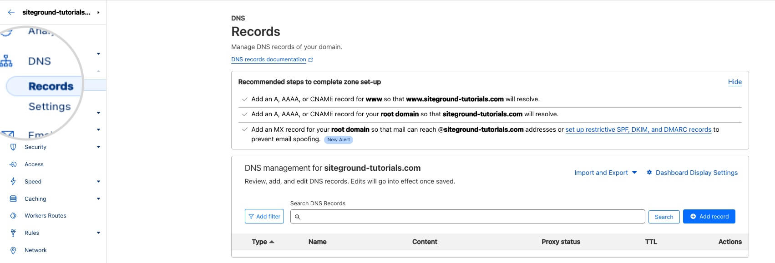Viewport: 775px width, 263px height.
Task: Click the plus icon on Add record
Action: tap(693, 216)
